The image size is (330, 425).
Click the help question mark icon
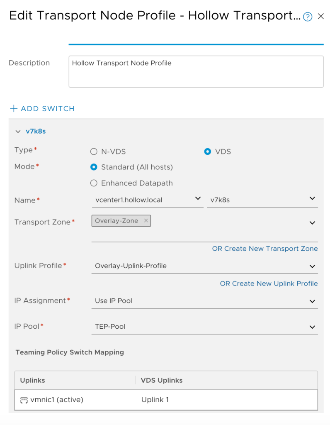308,17
